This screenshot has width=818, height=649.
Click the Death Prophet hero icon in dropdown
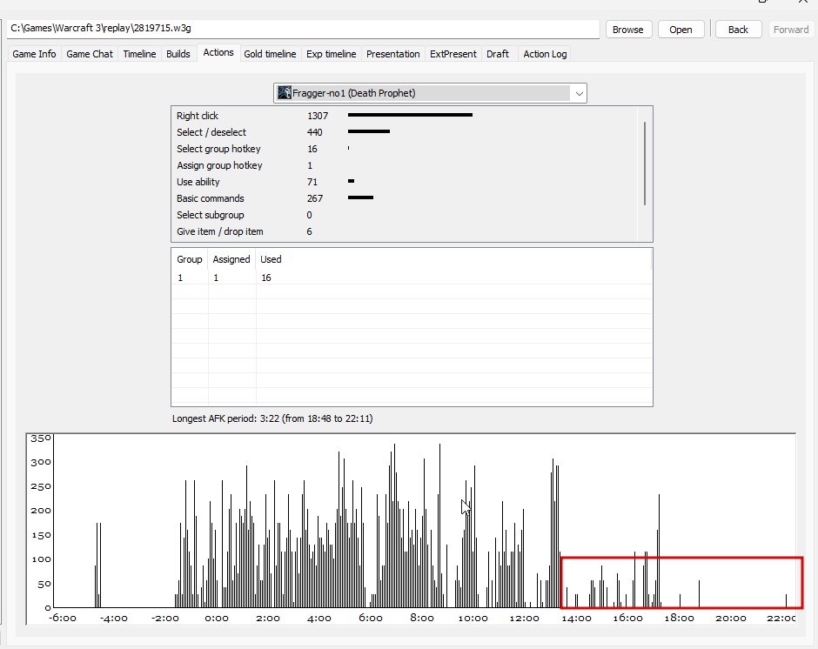click(285, 93)
